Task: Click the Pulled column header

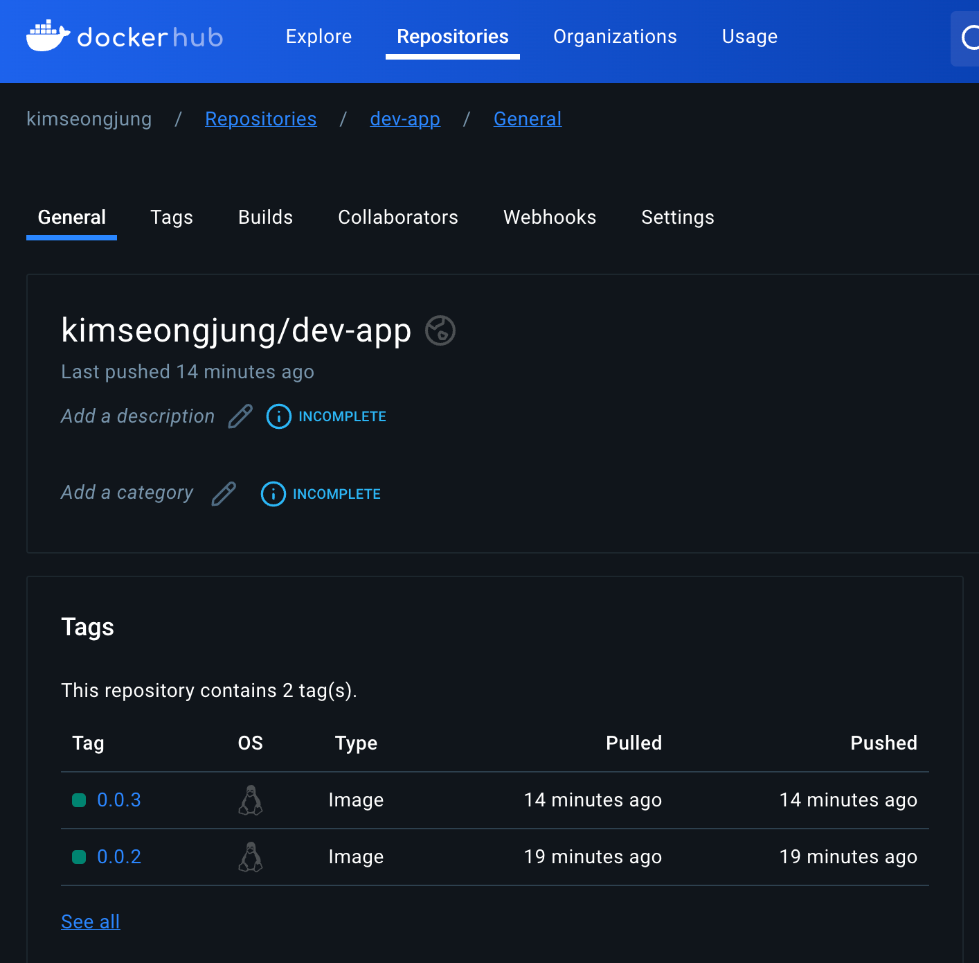Action: (634, 743)
